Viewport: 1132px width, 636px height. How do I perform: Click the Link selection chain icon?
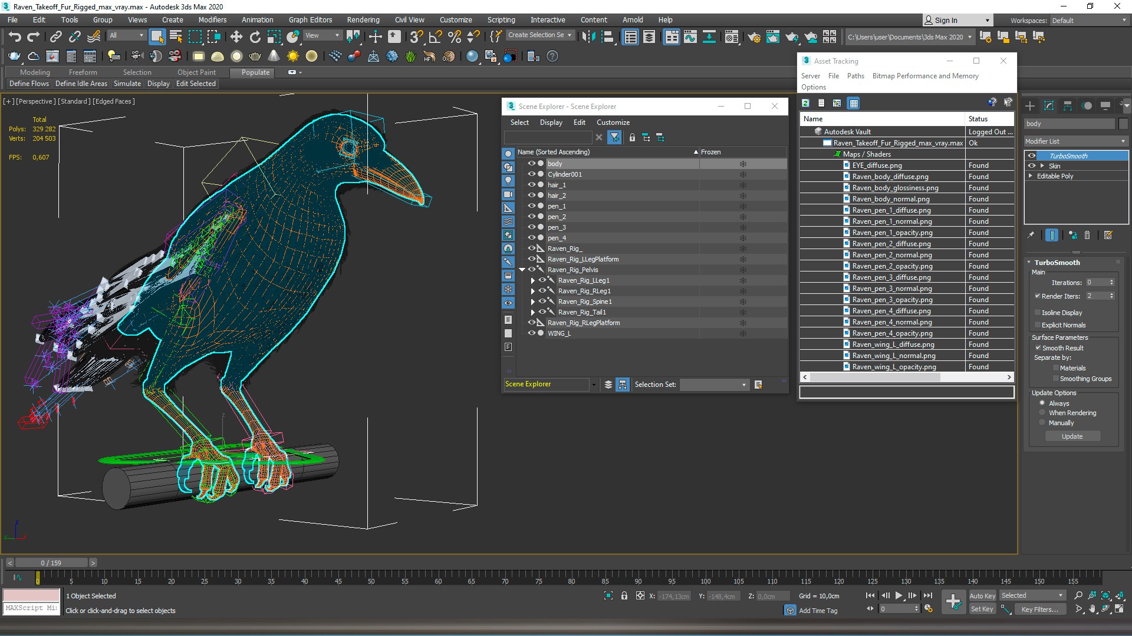pyautogui.click(x=55, y=37)
